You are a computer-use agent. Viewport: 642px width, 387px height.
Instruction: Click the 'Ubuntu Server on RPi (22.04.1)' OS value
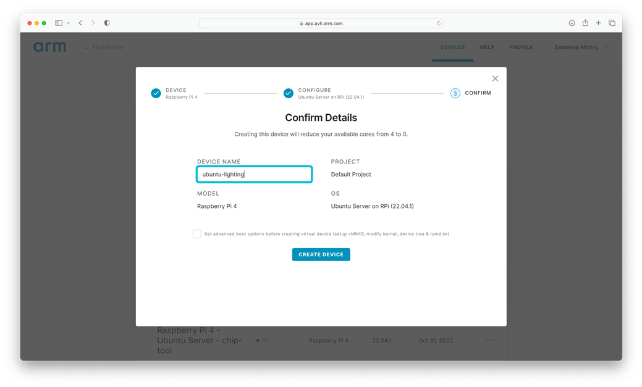coord(372,206)
